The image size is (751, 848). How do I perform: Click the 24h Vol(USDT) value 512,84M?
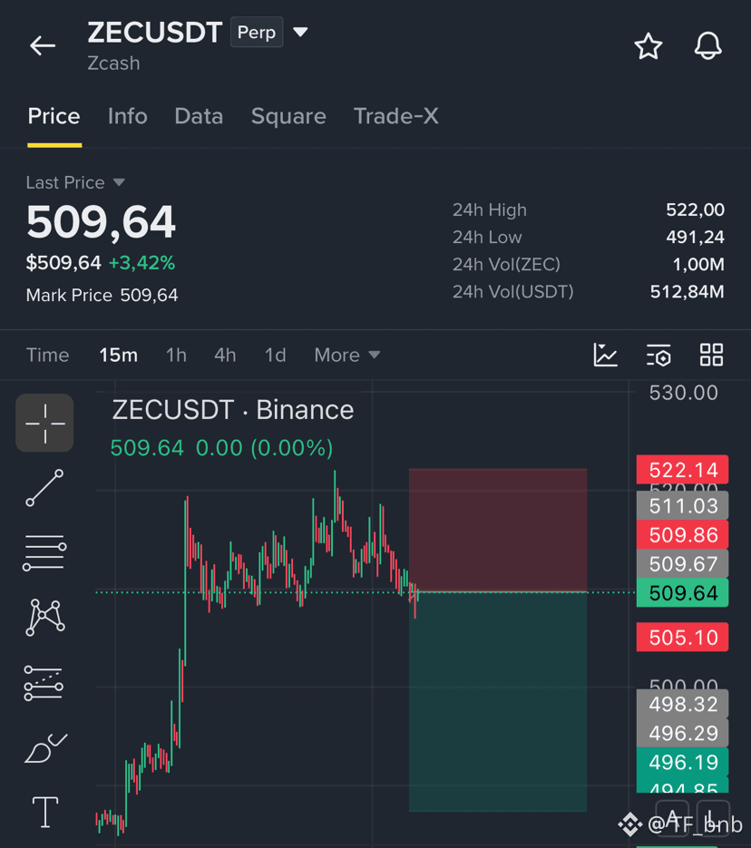(x=687, y=292)
